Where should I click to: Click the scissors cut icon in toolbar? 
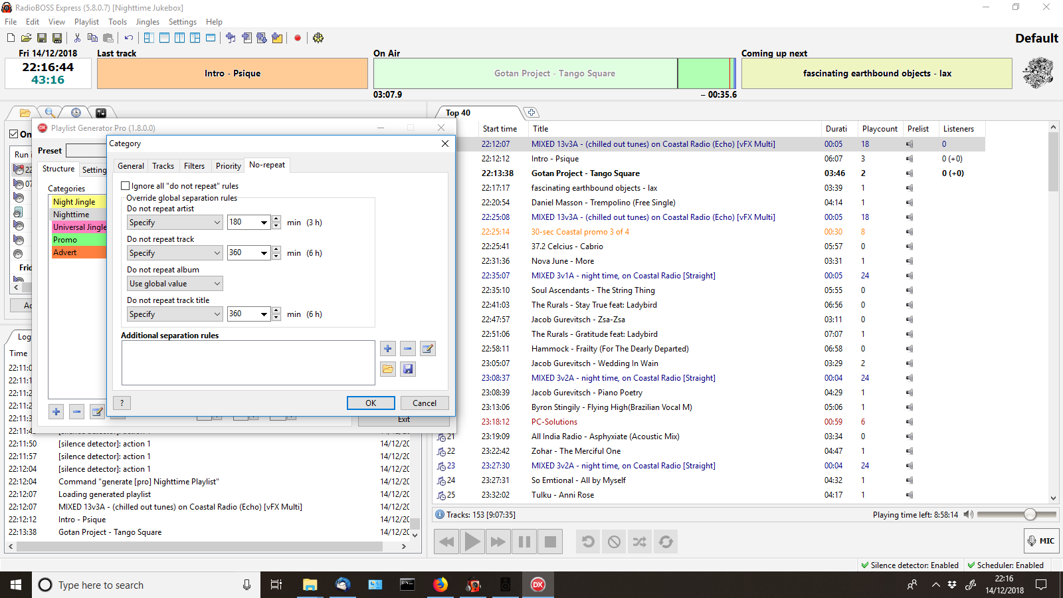pos(77,38)
